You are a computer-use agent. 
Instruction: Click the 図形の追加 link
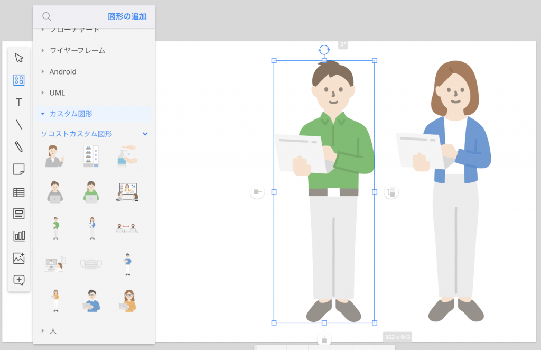pos(127,16)
